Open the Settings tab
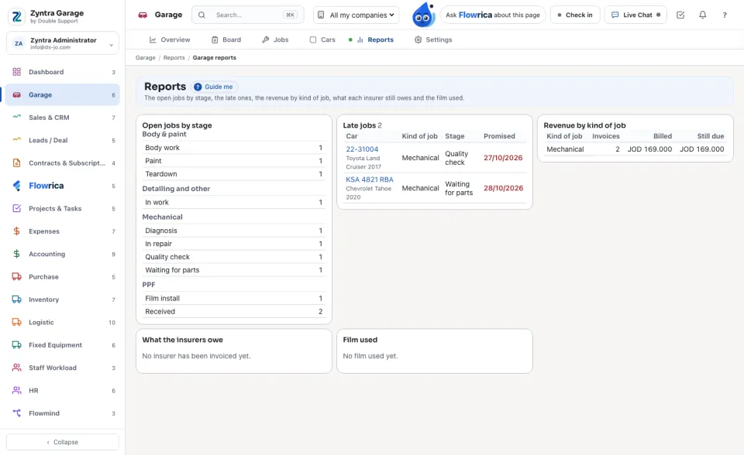This screenshot has width=744, height=455. point(432,39)
